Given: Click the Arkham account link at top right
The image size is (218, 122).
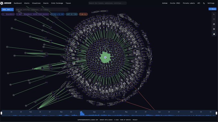Looking at the screenshot, I should pyautogui.click(x=165, y=3).
